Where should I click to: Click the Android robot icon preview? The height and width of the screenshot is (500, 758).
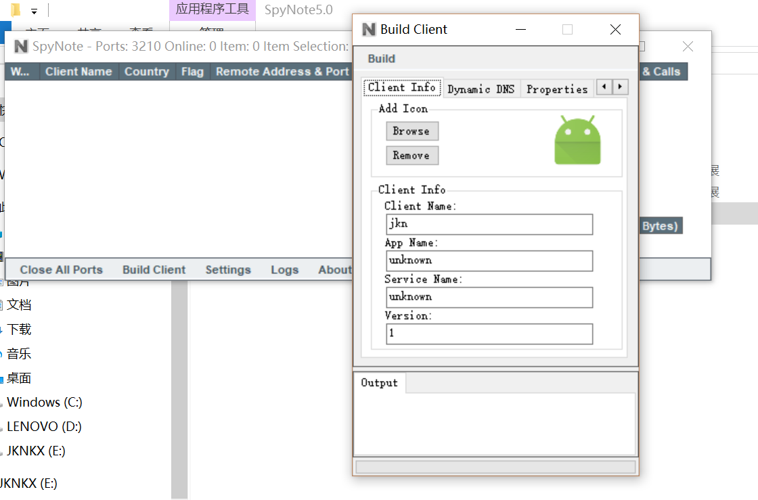click(x=577, y=140)
